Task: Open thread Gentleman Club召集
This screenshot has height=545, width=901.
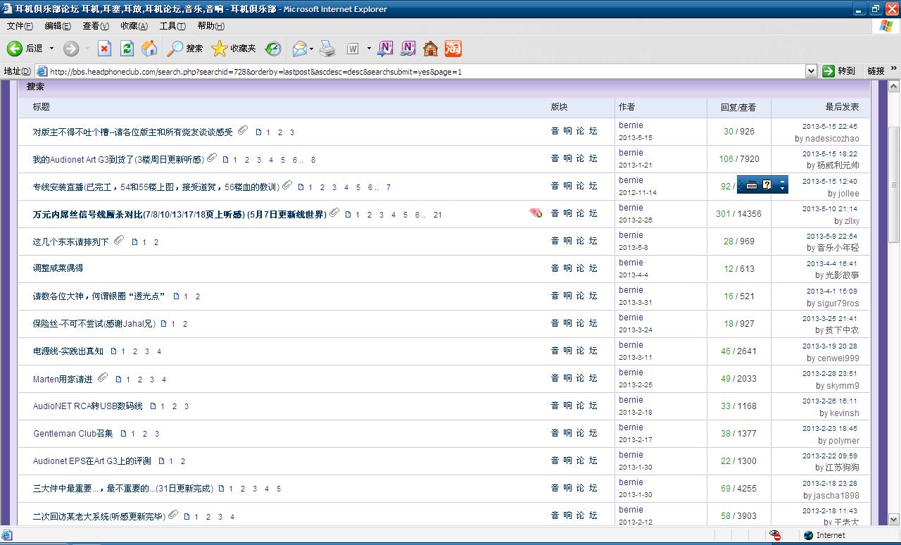Action: tap(73, 433)
